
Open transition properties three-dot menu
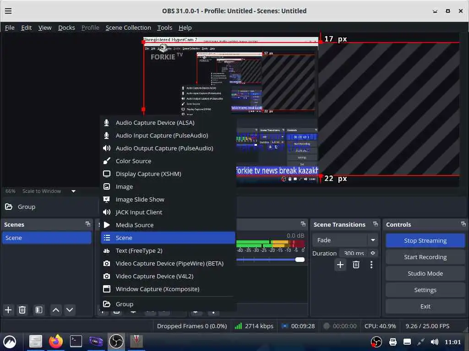(371, 265)
